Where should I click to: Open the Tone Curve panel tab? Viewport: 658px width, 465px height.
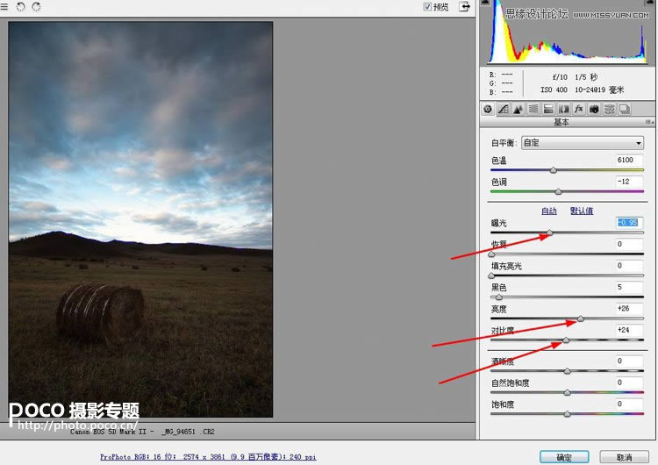pos(503,110)
